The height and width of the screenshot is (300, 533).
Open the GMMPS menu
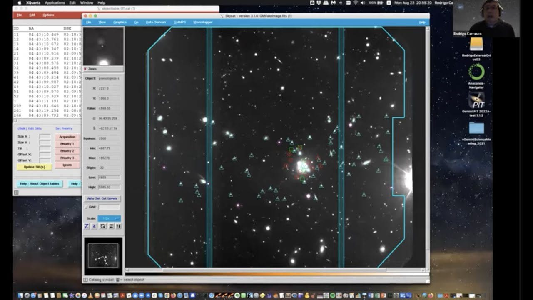click(179, 22)
